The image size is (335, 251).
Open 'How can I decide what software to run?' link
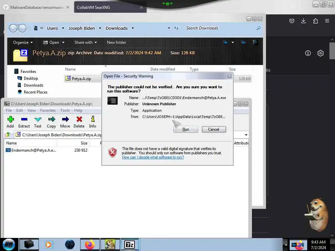[x=153, y=157]
